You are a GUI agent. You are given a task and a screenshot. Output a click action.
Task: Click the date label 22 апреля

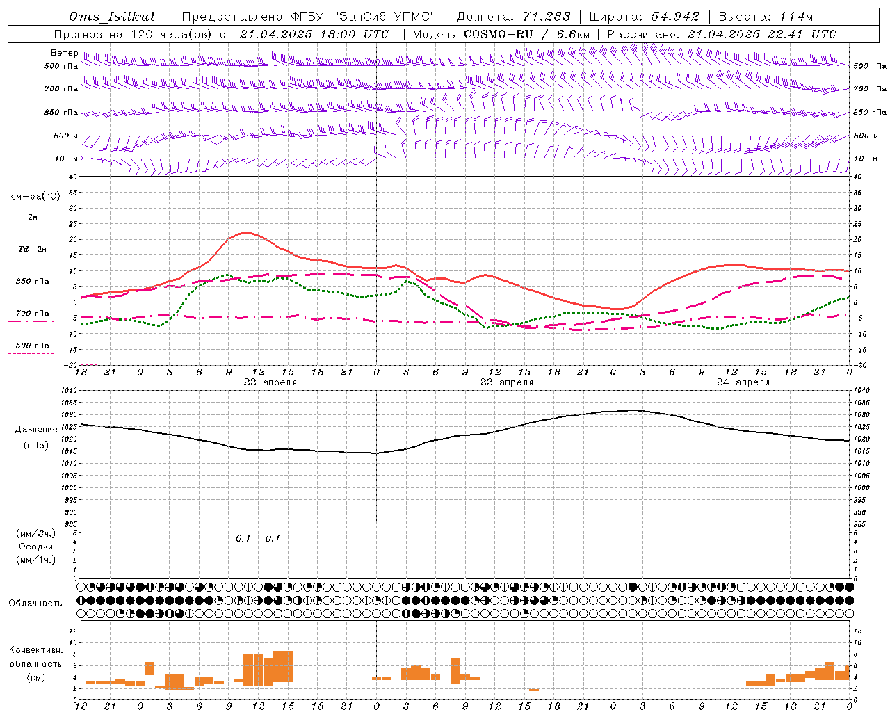(270, 382)
